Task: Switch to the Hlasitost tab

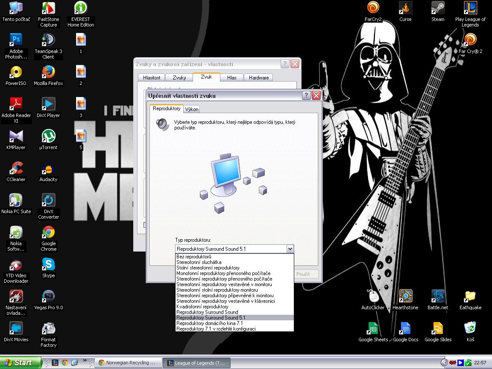Action: tap(152, 78)
